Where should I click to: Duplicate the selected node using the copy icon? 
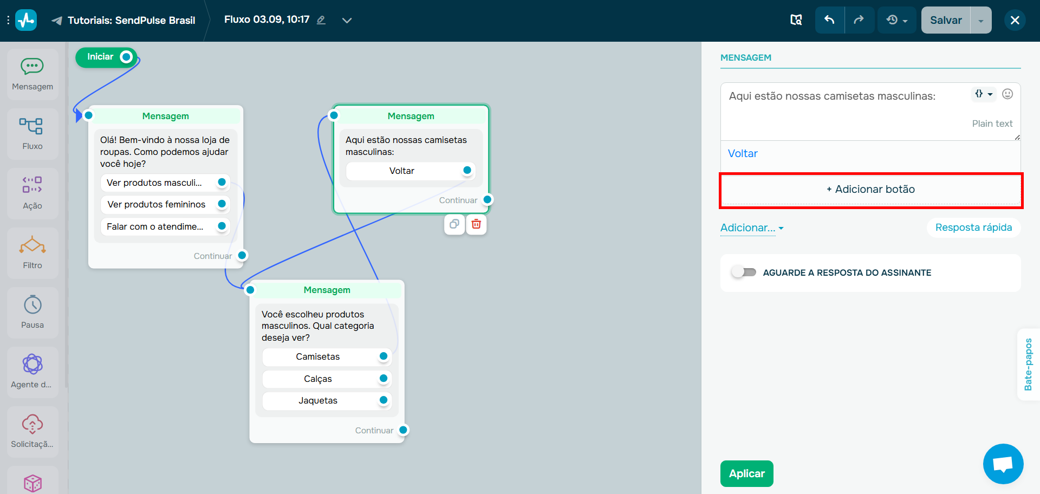point(454,224)
